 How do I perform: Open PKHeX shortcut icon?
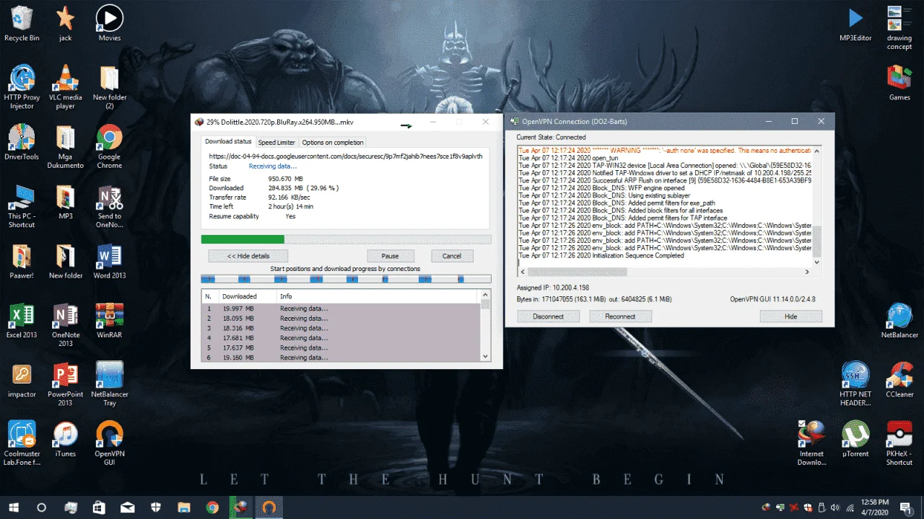[899, 443]
